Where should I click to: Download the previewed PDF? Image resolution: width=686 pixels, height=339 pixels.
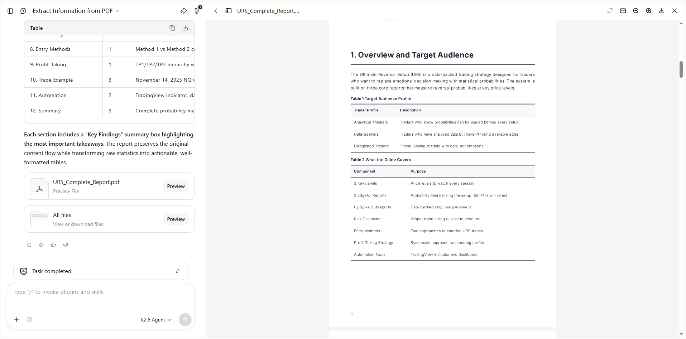[x=662, y=11]
